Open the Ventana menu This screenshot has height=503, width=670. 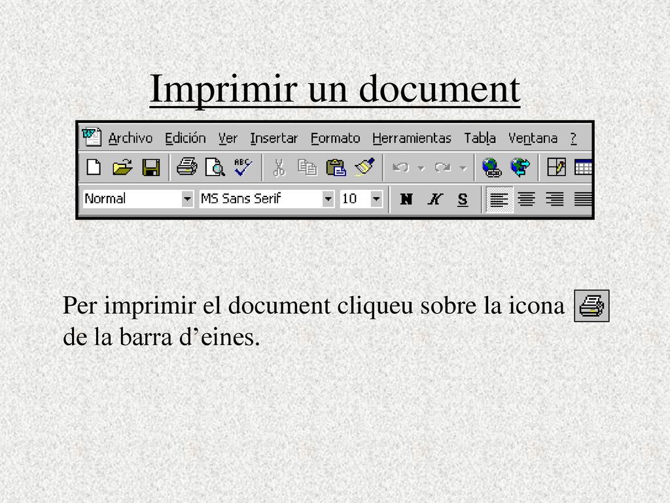click(x=533, y=138)
